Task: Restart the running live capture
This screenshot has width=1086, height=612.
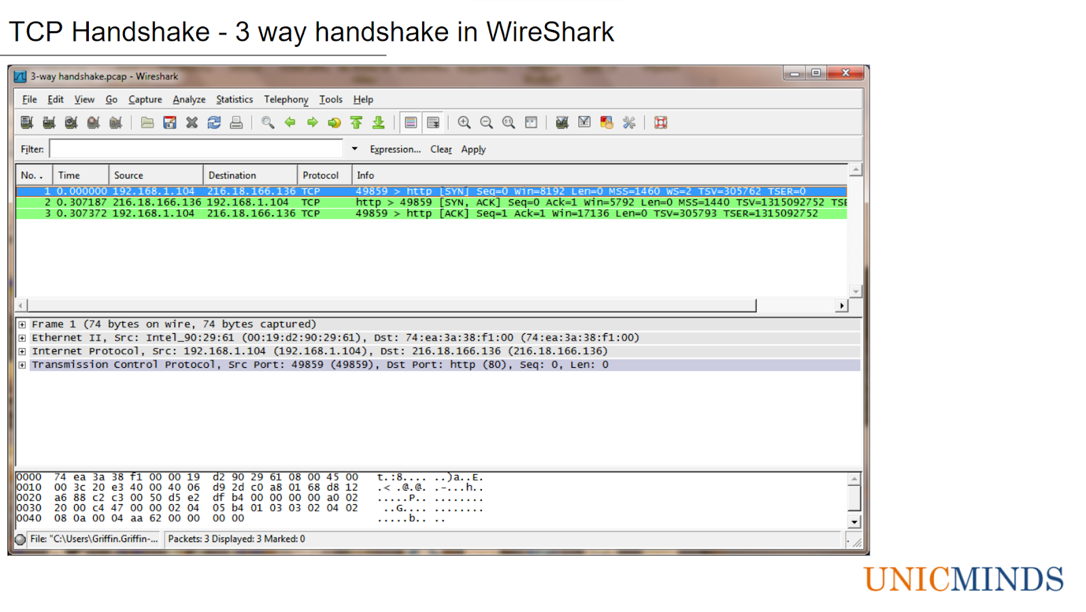Action: pyautogui.click(x=116, y=123)
